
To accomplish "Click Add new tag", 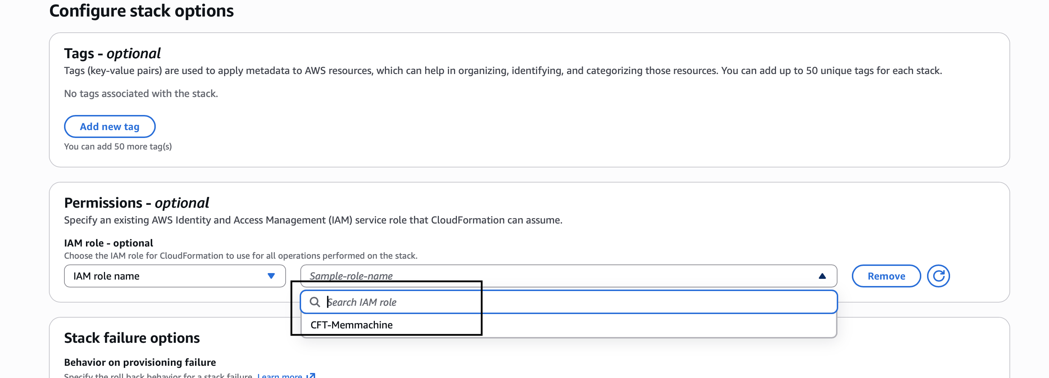I will (110, 126).
